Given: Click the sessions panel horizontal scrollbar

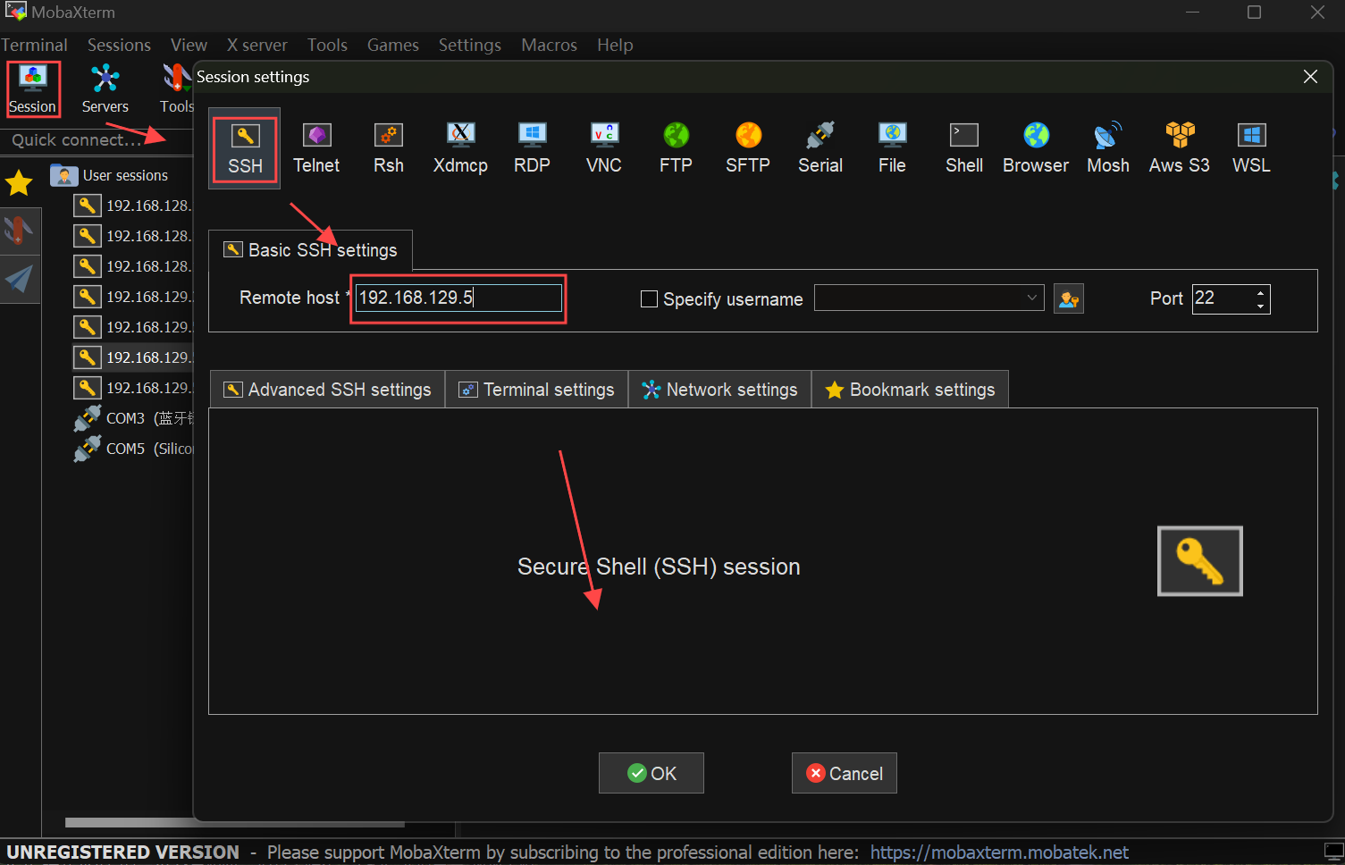Looking at the screenshot, I should (x=234, y=823).
